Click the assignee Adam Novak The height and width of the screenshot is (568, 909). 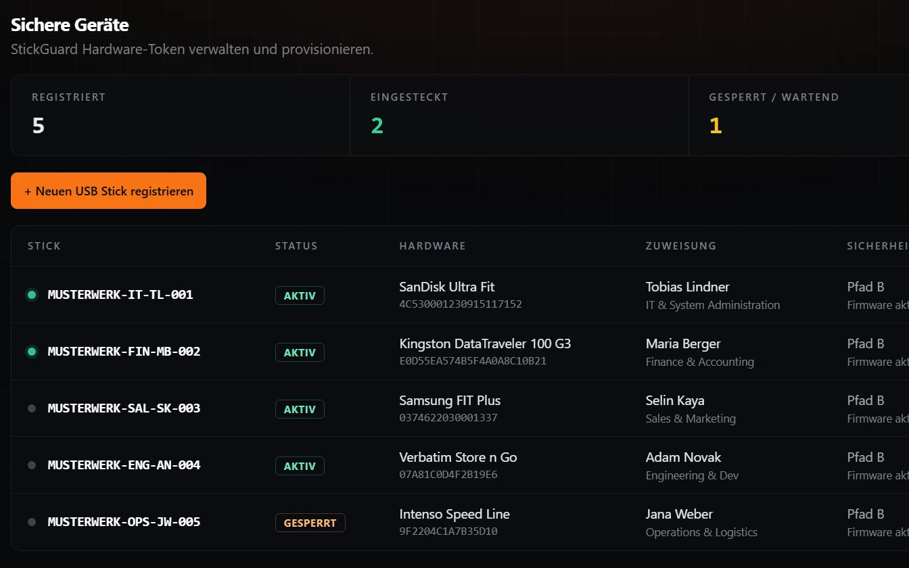click(683, 457)
